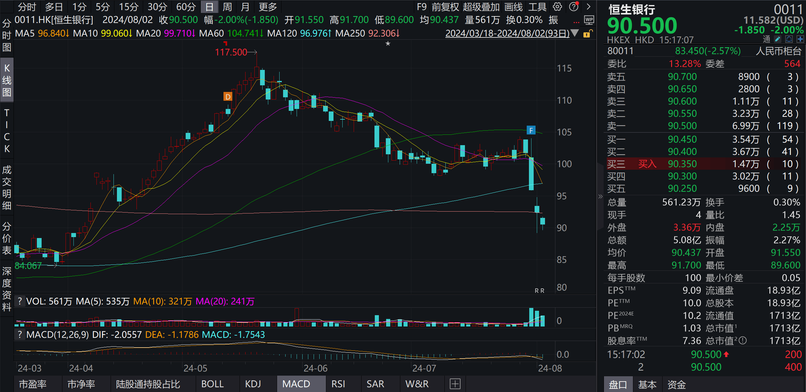This screenshot has width=806, height=392.
Task: Select the 15分 interval
Action: pyautogui.click(x=129, y=7)
